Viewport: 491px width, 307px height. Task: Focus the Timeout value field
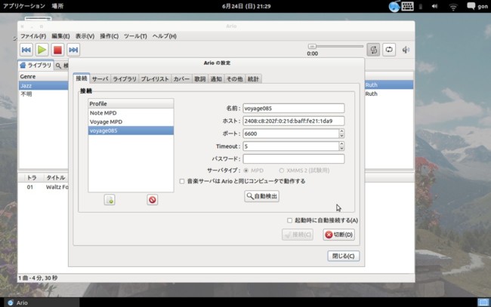coord(291,146)
